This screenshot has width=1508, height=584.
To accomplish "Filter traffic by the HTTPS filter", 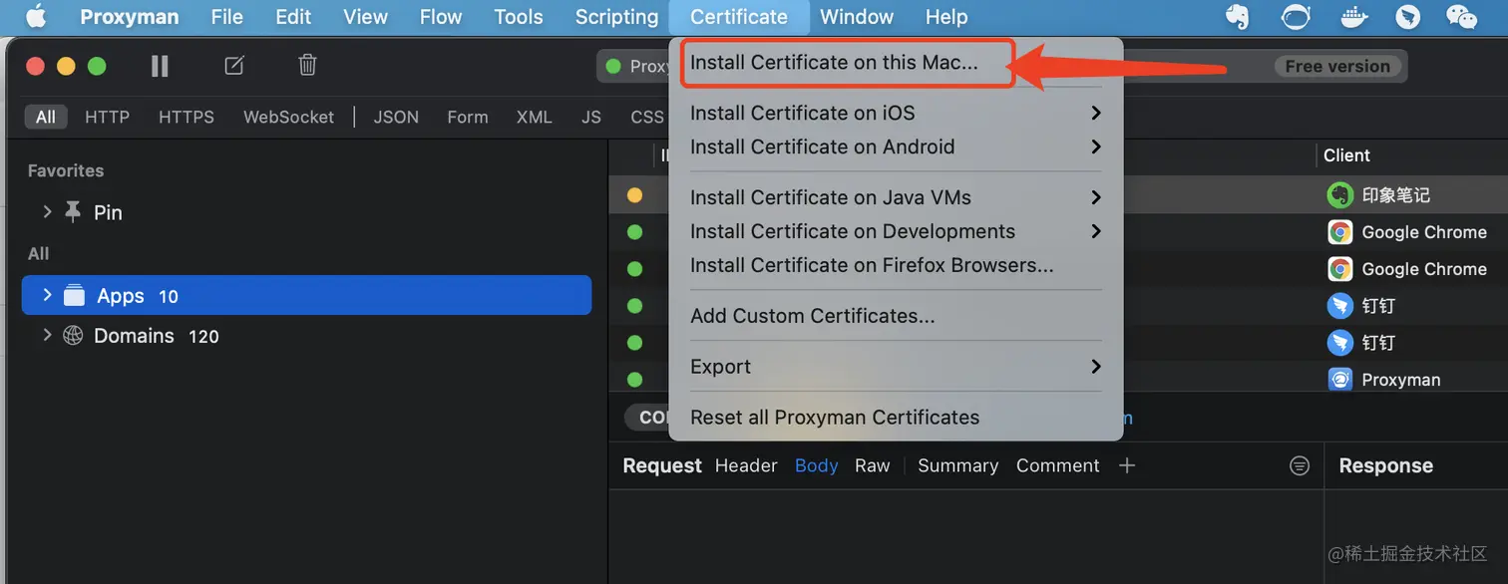I will 186,117.
